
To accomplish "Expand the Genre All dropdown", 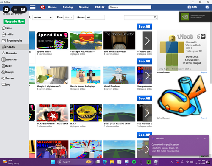I will (x=95, y=17).
